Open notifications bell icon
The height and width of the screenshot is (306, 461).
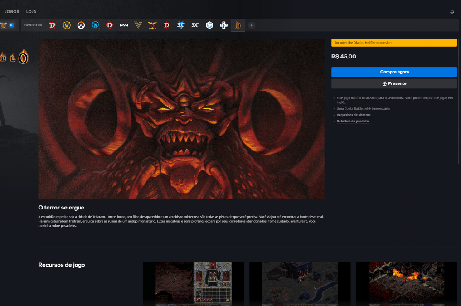[452, 12]
